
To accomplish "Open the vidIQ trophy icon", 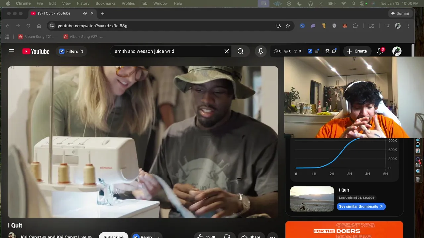I will tap(327, 51).
